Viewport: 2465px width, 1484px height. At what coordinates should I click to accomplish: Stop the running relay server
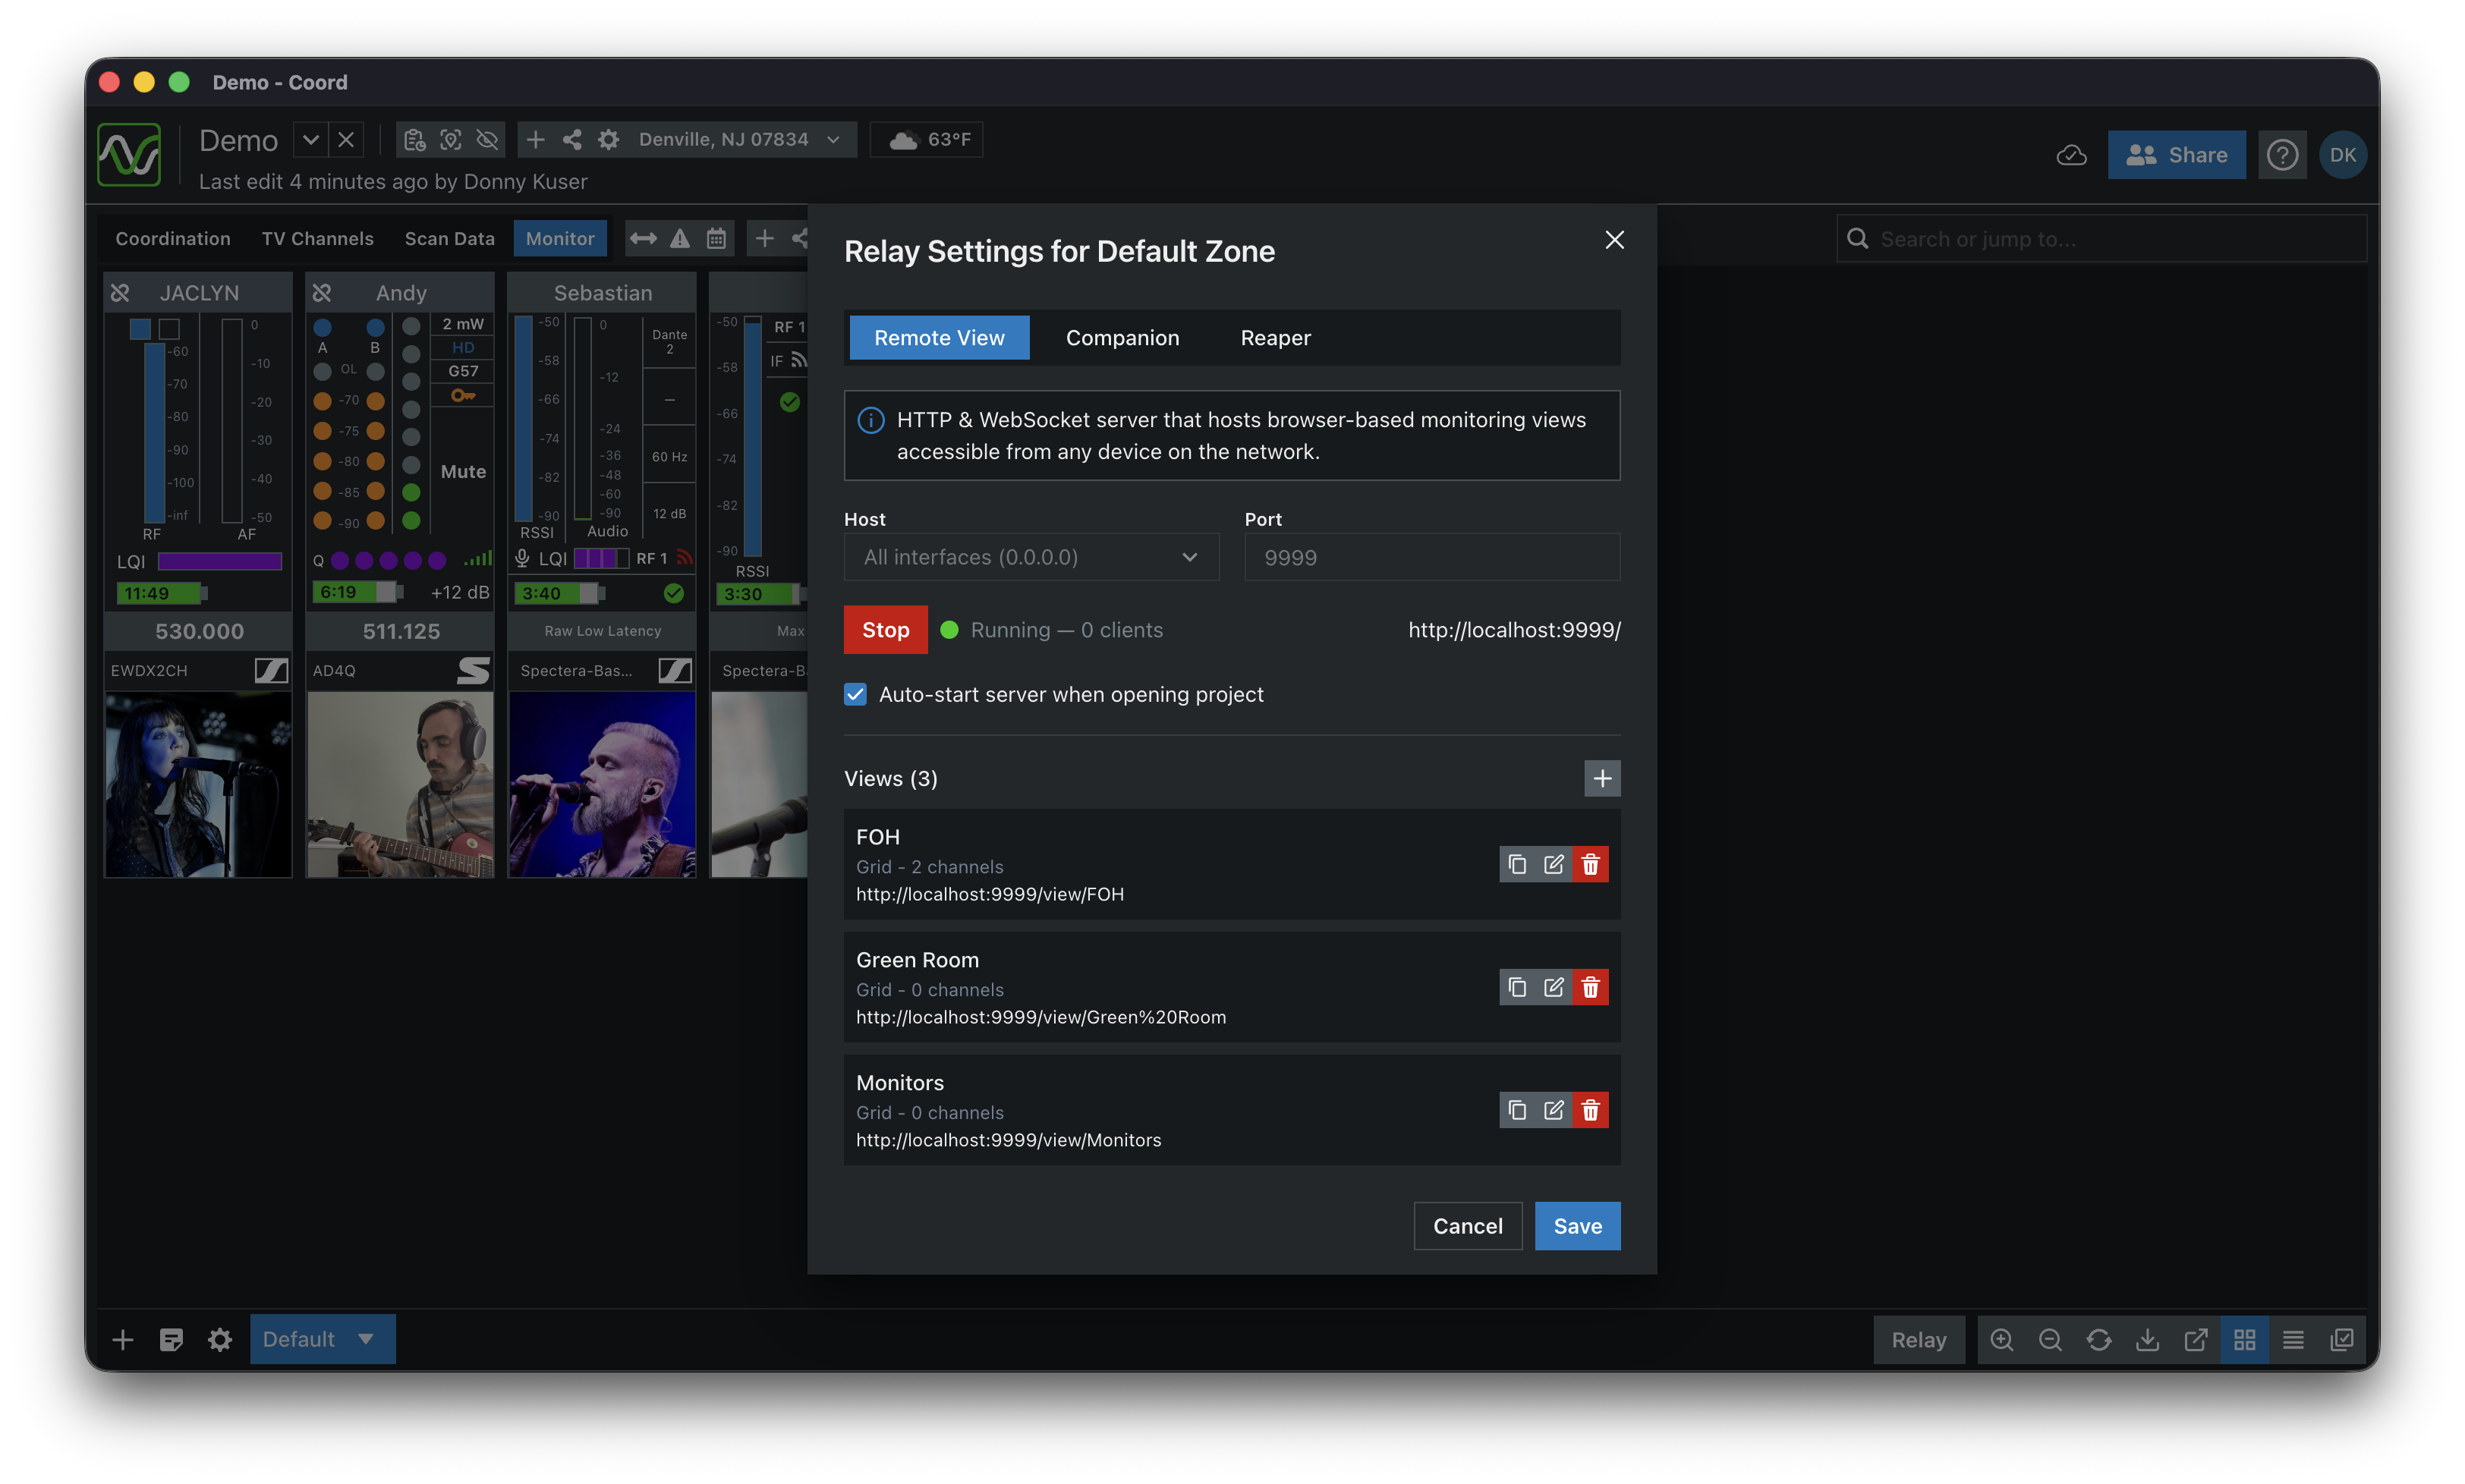(x=885, y=630)
